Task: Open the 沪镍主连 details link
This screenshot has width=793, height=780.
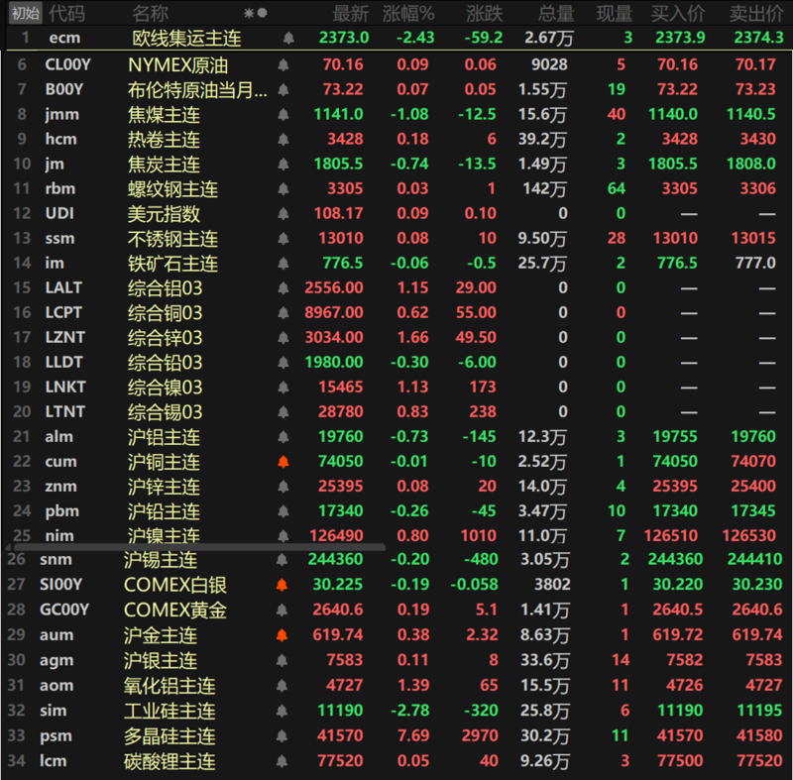Action: tap(164, 535)
